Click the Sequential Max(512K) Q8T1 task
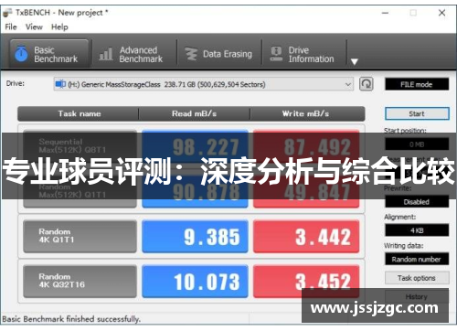The image size is (457, 331). click(80, 146)
